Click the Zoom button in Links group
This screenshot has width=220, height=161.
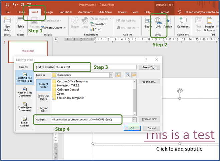tap(148, 24)
